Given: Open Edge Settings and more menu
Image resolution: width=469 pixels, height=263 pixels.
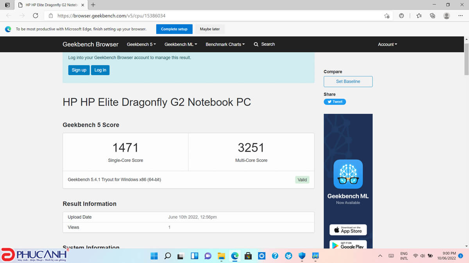Looking at the screenshot, I should (x=460, y=16).
